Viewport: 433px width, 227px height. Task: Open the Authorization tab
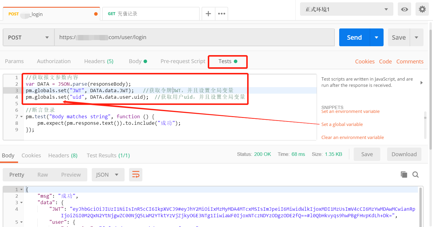(54, 61)
